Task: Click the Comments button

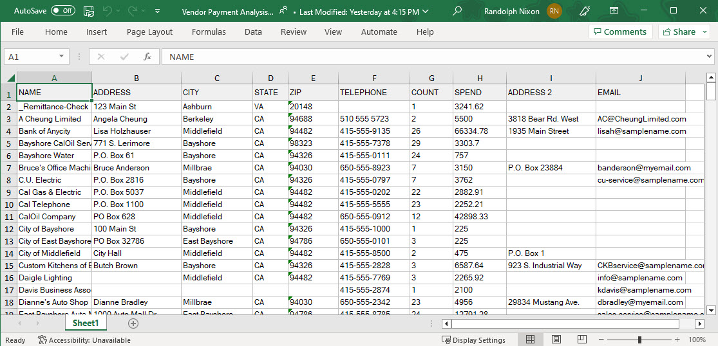Action: (x=619, y=32)
